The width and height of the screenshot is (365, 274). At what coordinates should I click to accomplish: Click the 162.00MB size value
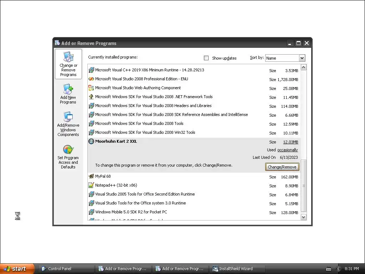(x=289, y=177)
